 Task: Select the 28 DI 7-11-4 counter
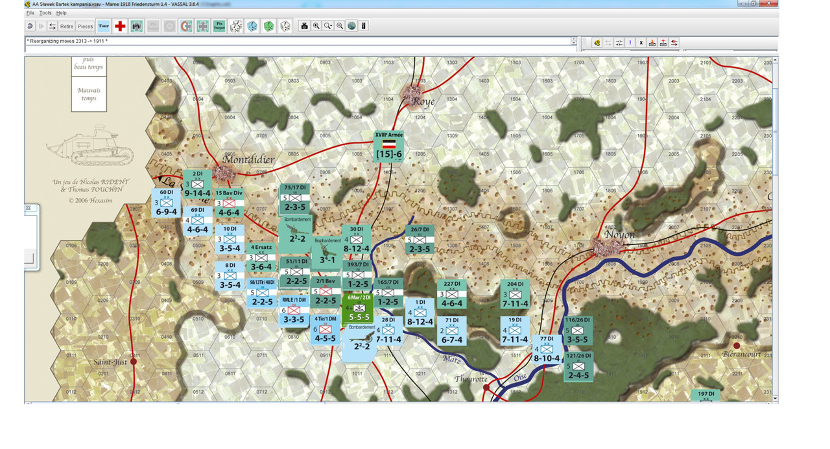click(x=388, y=330)
